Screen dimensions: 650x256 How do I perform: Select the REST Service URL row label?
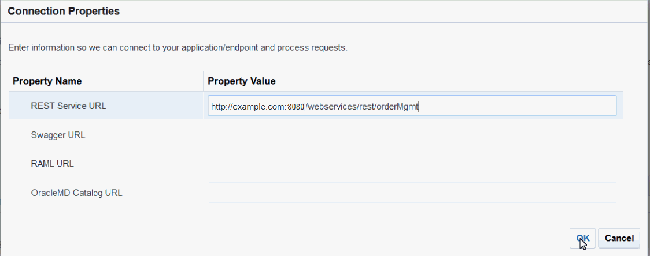[x=68, y=106]
